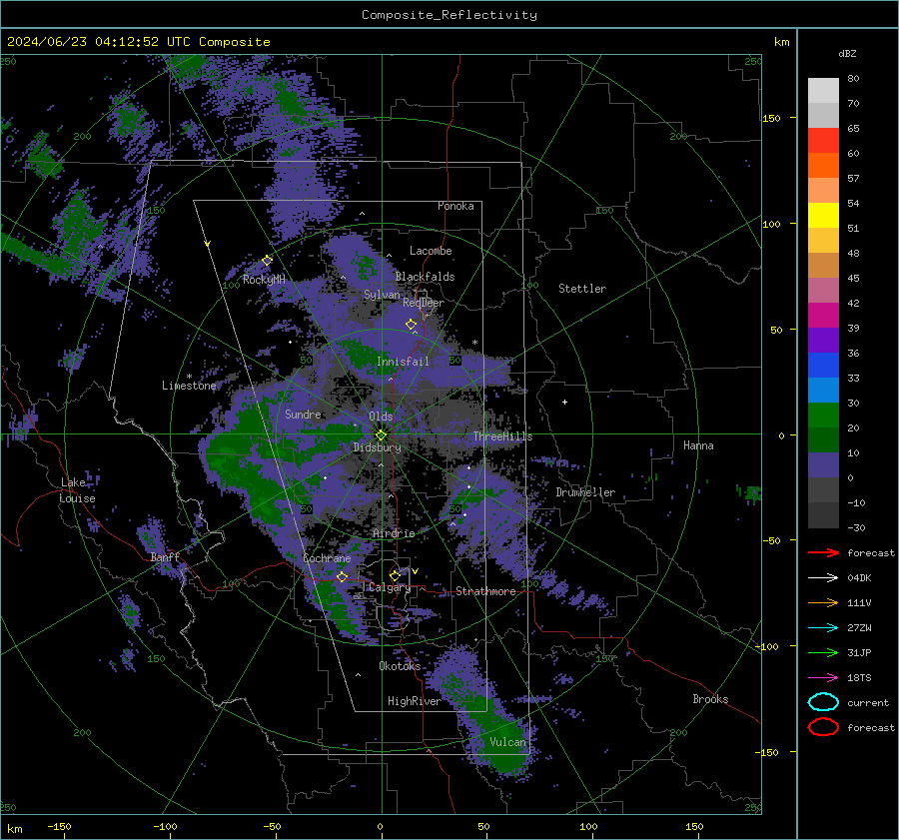Click the 'Lake Louise' map label
This screenshot has width=899, height=840.
pyautogui.click(x=78, y=490)
